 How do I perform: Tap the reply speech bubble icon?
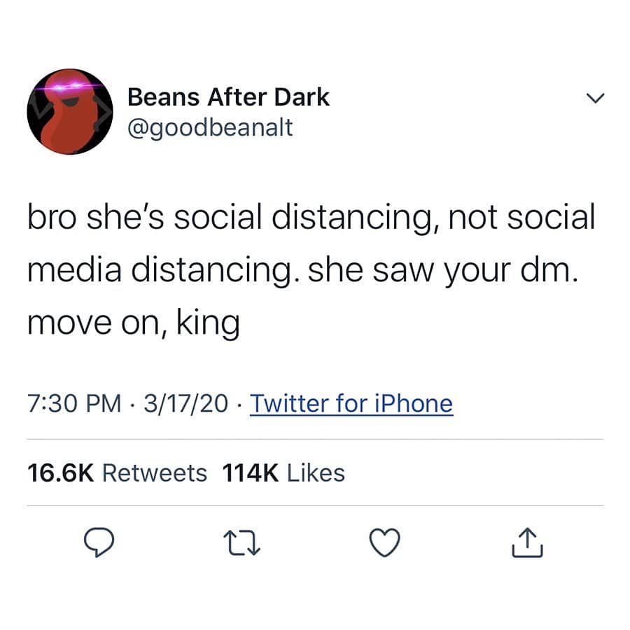click(99, 542)
